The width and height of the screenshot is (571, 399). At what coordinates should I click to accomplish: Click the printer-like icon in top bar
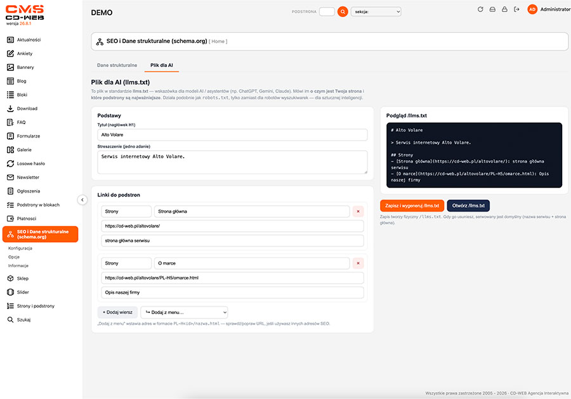(492, 9)
